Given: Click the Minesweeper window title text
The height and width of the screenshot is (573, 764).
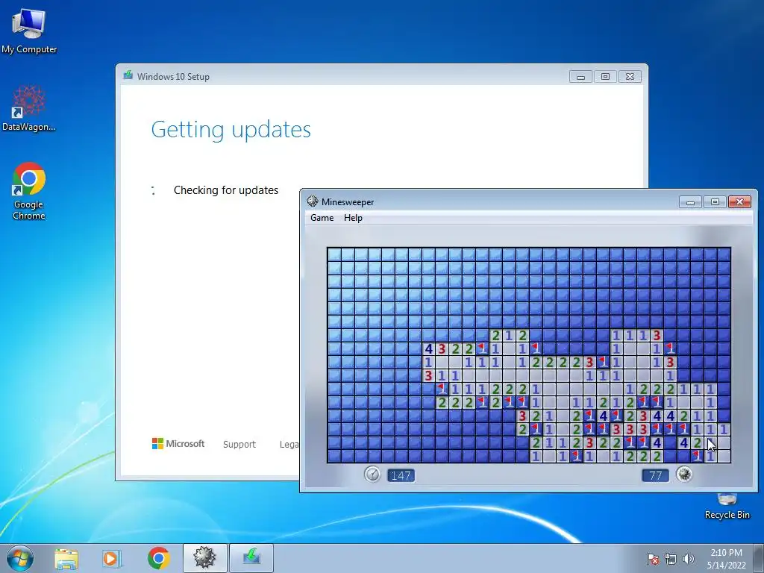Looking at the screenshot, I should click(348, 201).
